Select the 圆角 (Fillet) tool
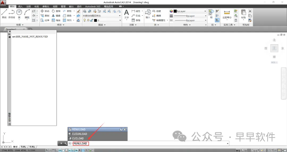287x152 pixels. [x=67, y=16]
